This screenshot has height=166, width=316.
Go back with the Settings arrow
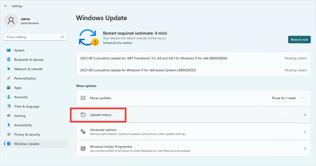point(5,6)
